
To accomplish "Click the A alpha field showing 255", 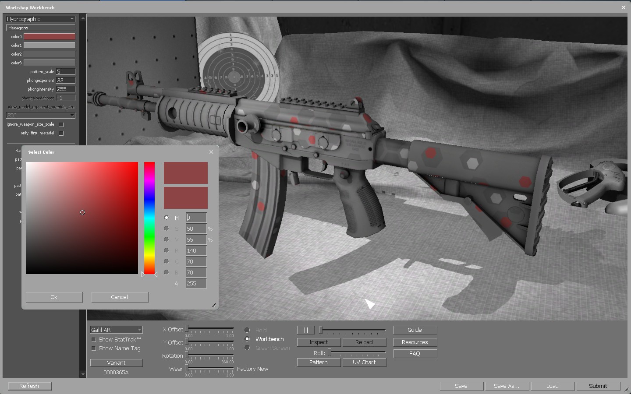I will pyautogui.click(x=196, y=283).
